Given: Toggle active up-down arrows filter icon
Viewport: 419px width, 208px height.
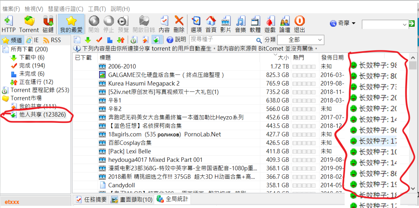Looking at the screenshot, I should [x=121, y=40].
